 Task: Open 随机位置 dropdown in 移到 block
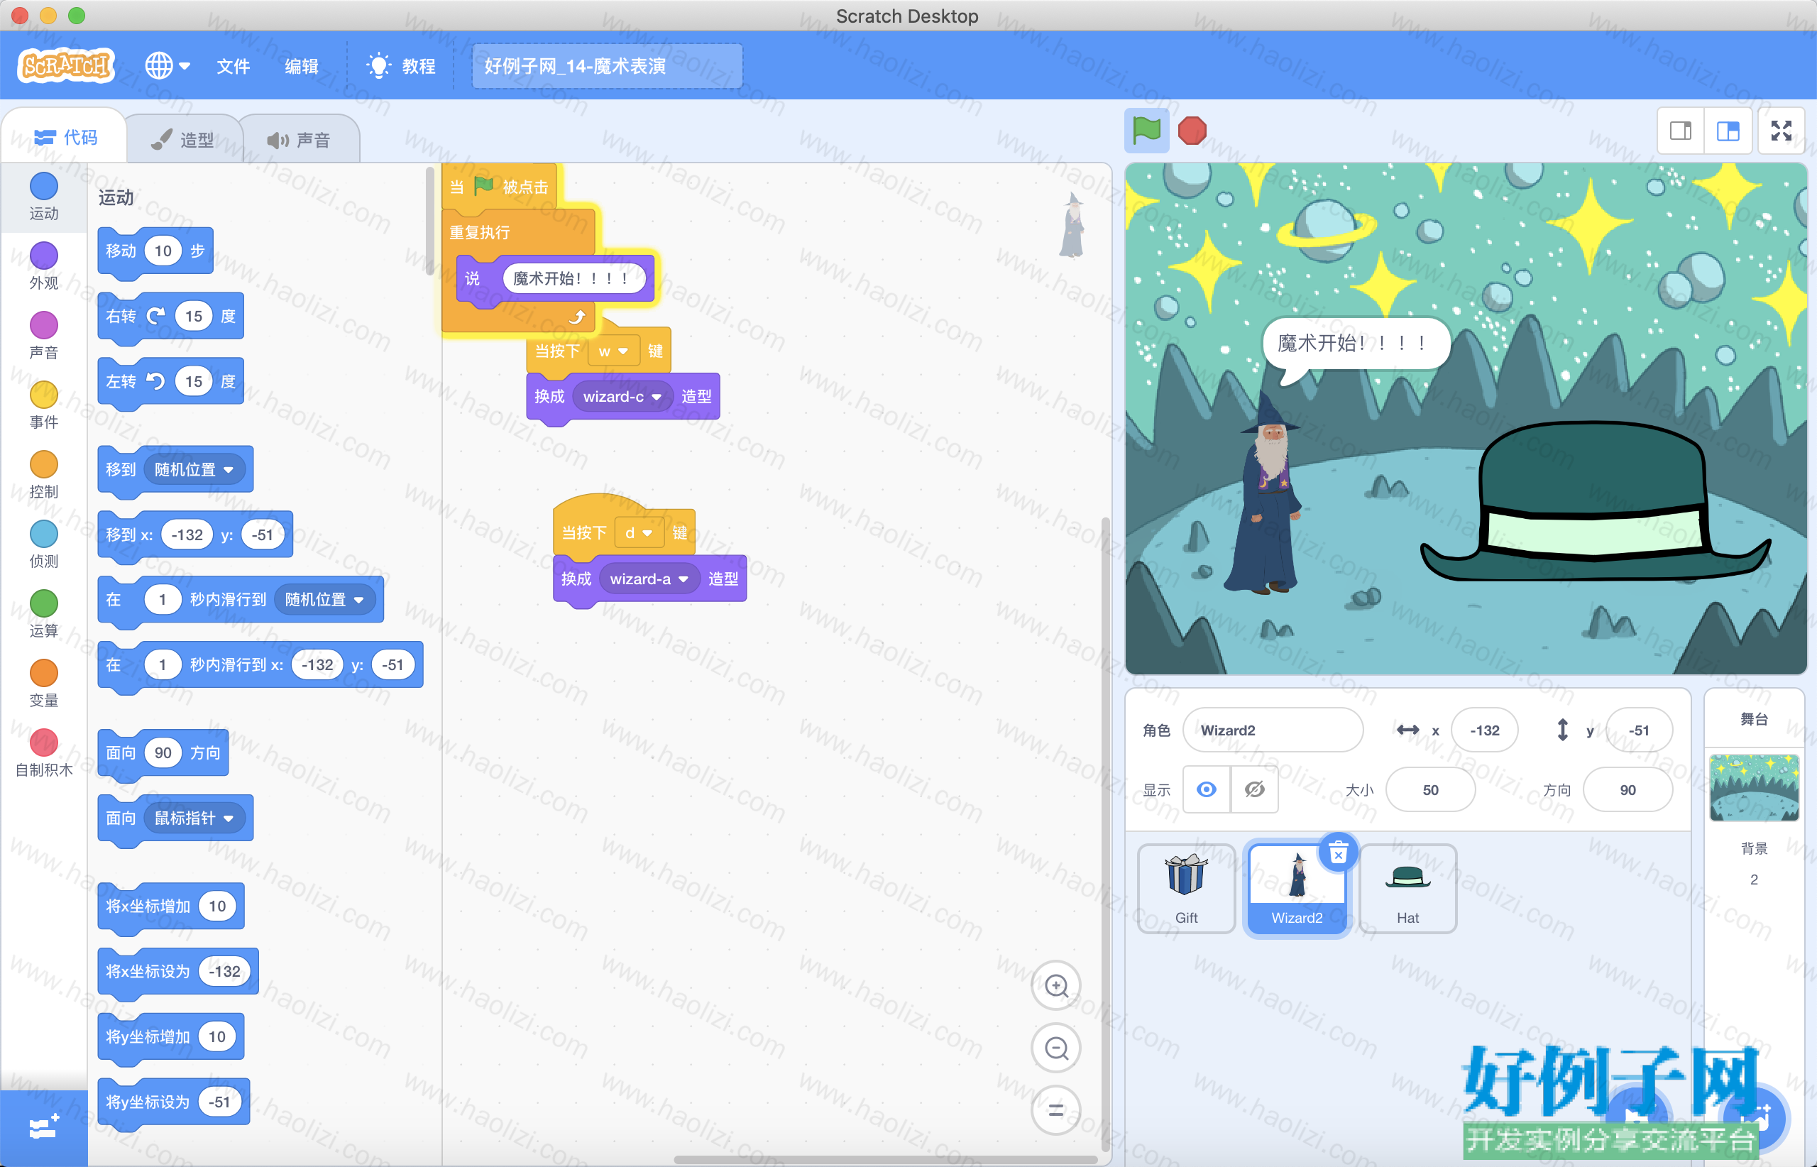(194, 469)
